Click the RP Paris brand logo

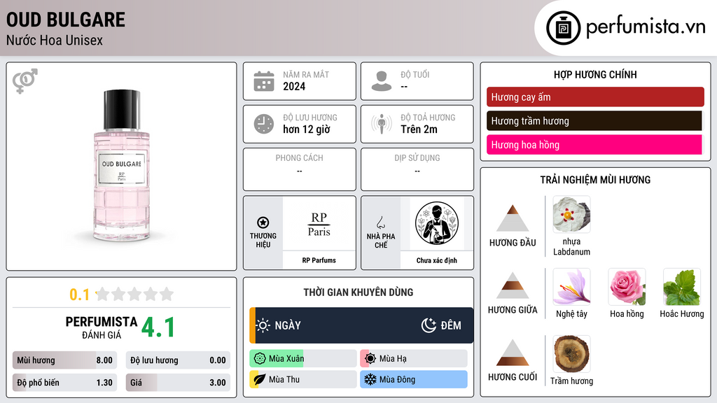[319, 224]
